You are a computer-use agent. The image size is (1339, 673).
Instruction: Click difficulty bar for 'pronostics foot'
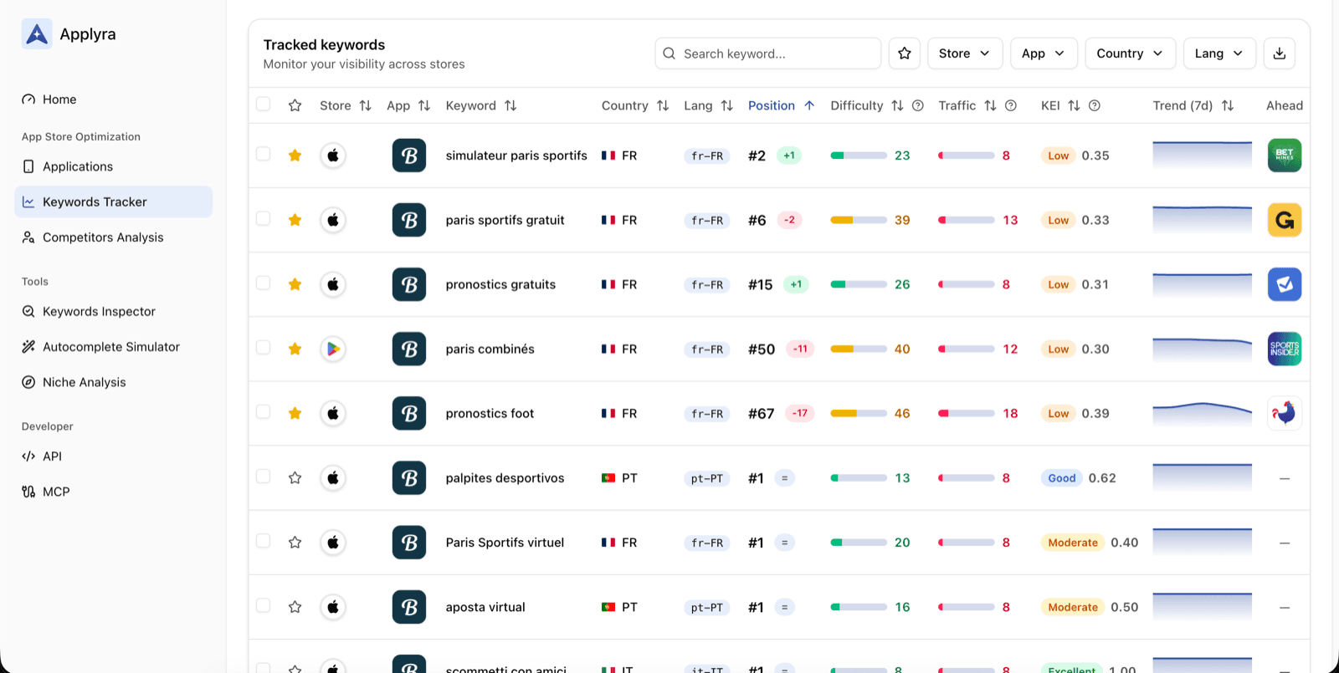click(859, 413)
